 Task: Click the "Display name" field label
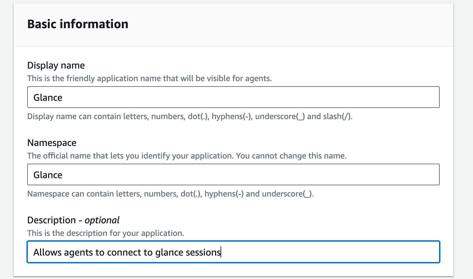pos(56,65)
